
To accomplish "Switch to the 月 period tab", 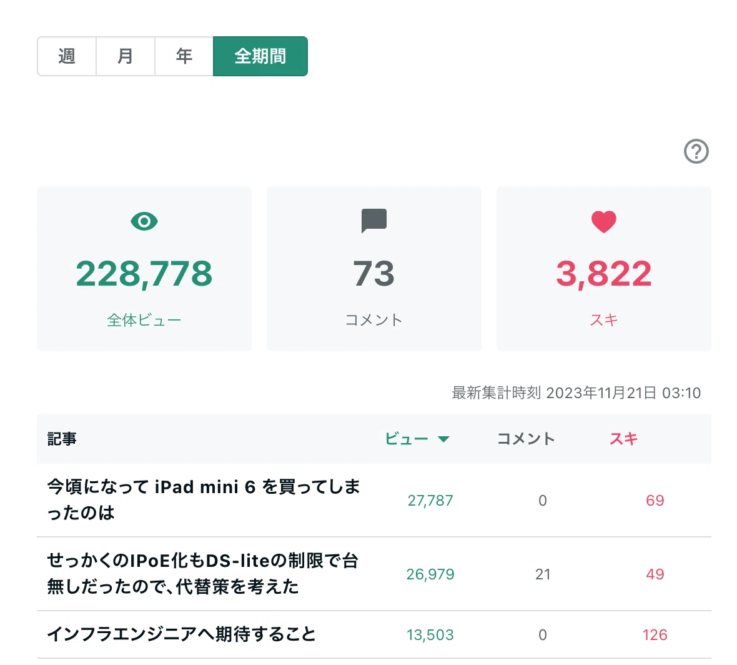I will (126, 56).
